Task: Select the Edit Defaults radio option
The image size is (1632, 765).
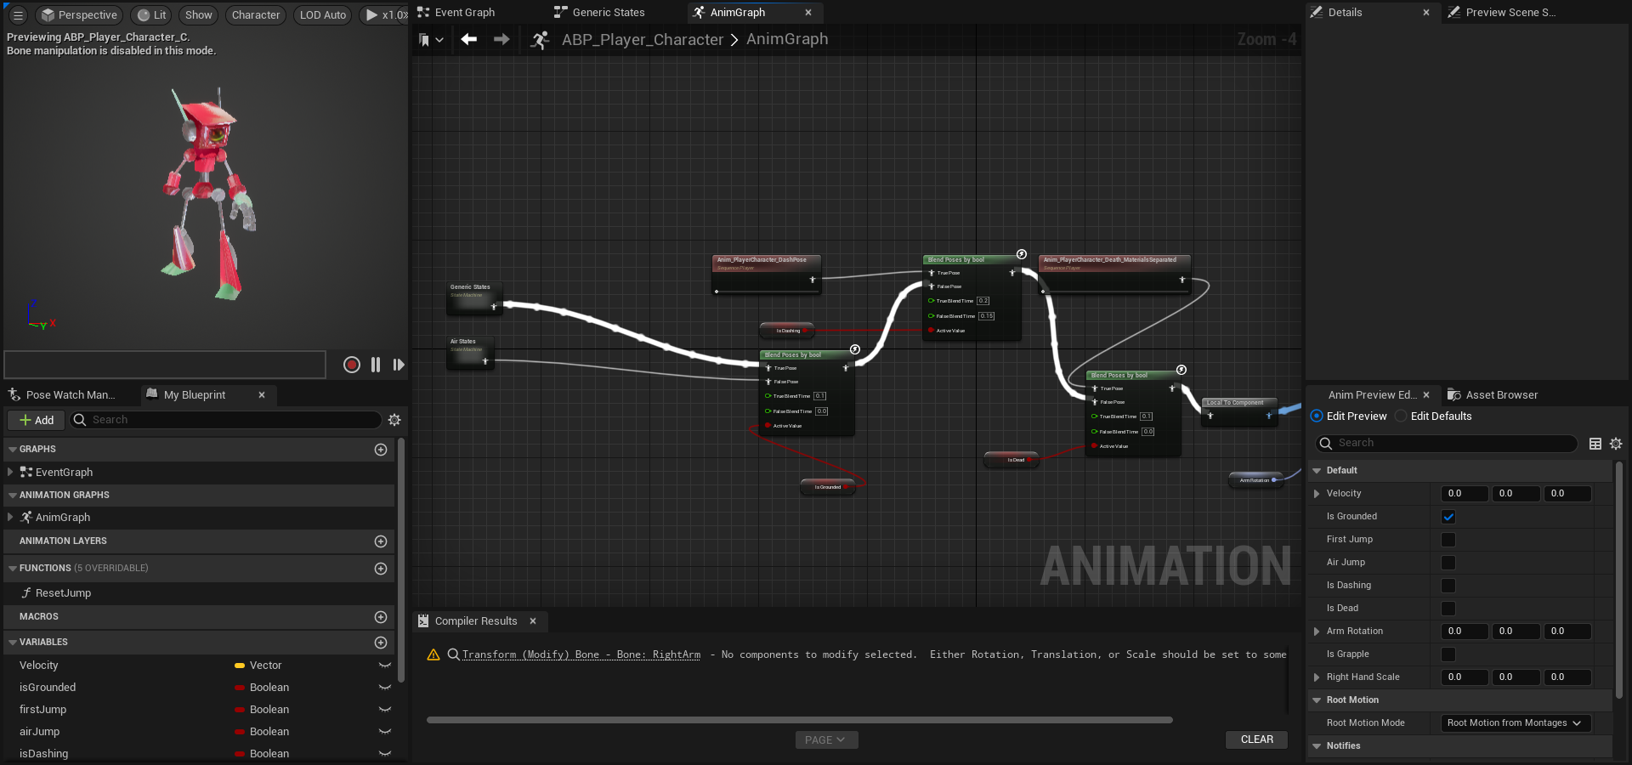Action: coord(1402,416)
